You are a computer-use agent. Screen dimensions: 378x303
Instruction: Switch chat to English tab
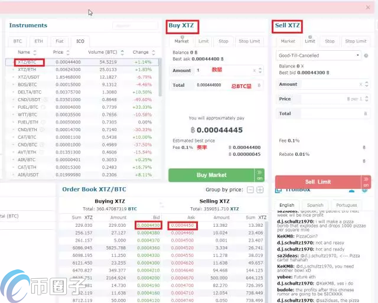pos(287,205)
